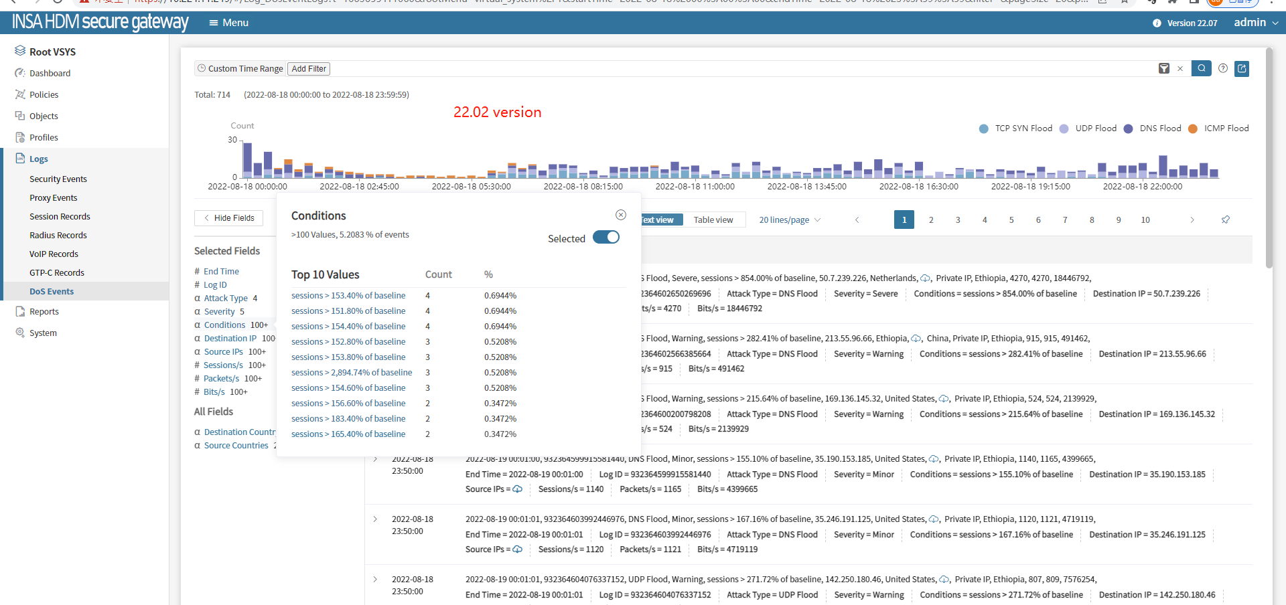Click the filter funnel icon in search bar

pyautogui.click(x=1164, y=68)
